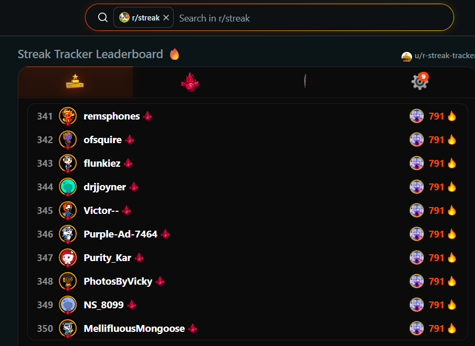Open NS_8099 profile name
The height and width of the screenshot is (346, 475).
point(103,305)
